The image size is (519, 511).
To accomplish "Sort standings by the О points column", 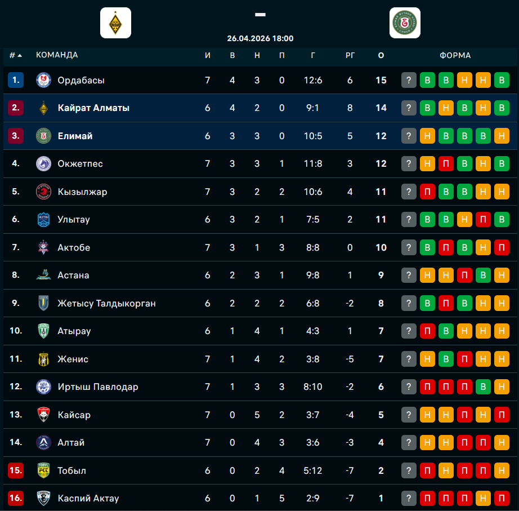I will (x=381, y=55).
